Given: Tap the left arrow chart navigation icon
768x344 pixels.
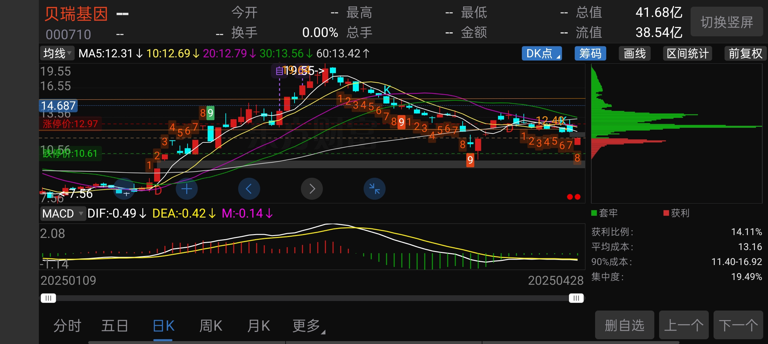Looking at the screenshot, I should 249,189.
